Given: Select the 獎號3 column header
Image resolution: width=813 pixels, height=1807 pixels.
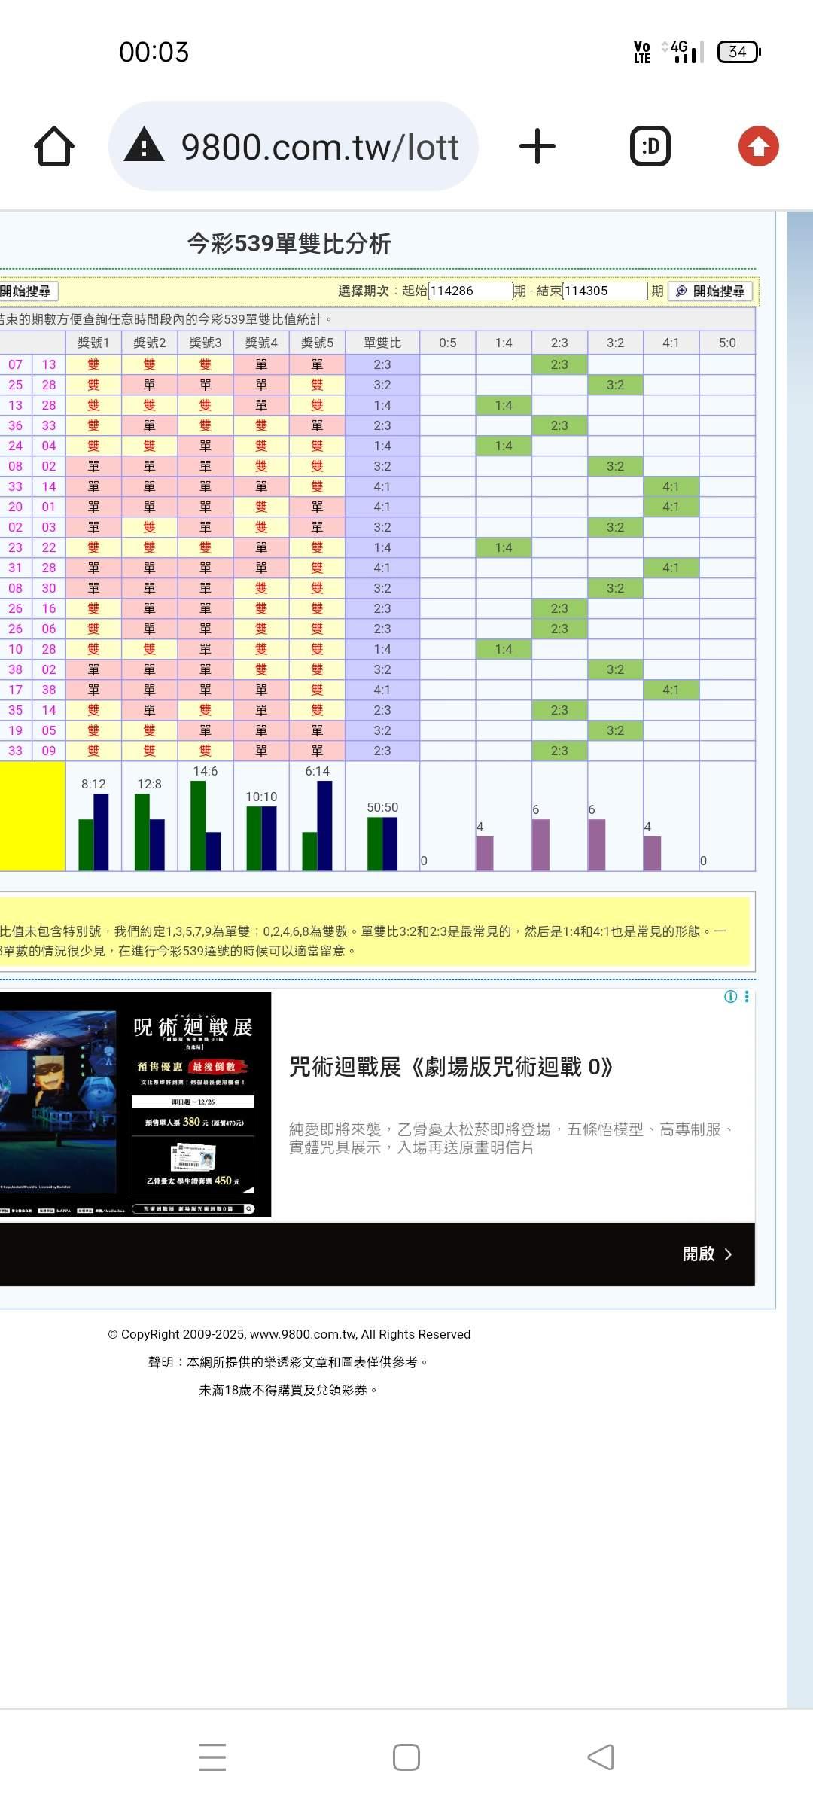Looking at the screenshot, I should pyautogui.click(x=206, y=343).
